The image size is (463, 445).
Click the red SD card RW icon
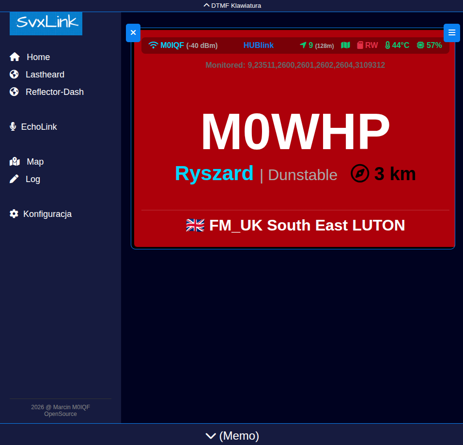[x=360, y=46]
